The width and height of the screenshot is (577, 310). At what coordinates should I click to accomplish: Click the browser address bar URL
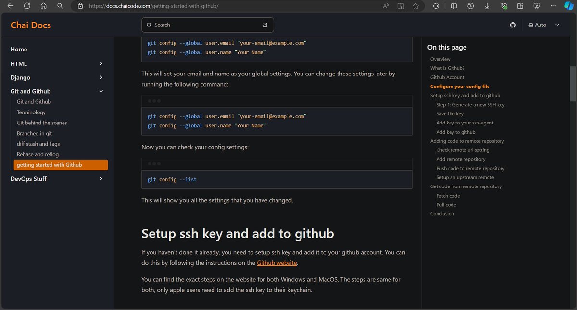154,6
